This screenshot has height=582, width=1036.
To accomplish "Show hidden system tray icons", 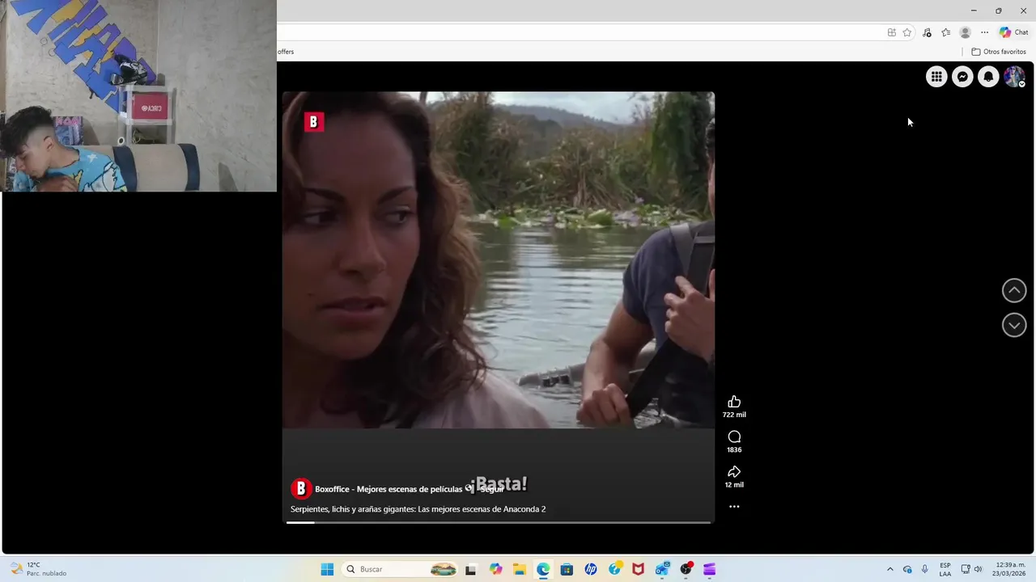I will tap(890, 569).
